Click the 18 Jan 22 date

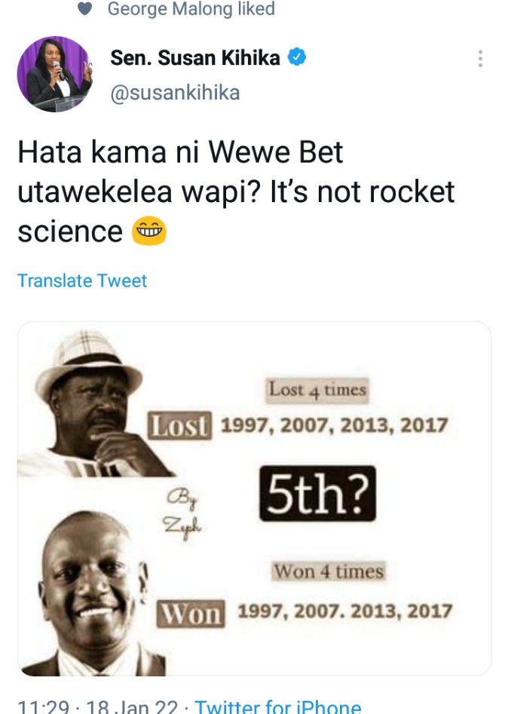[132, 706]
